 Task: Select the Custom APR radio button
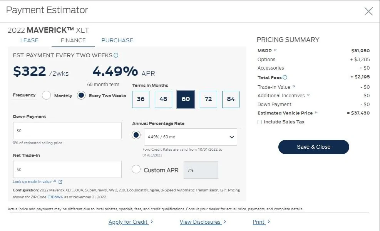pyautogui.click(x=136, y=169)
